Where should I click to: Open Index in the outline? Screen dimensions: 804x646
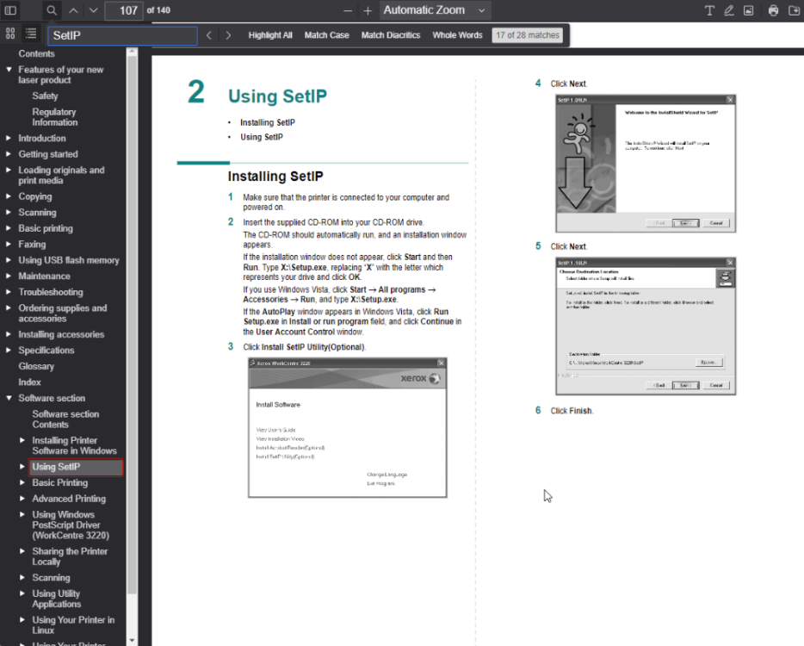click(x=30, y=382)
